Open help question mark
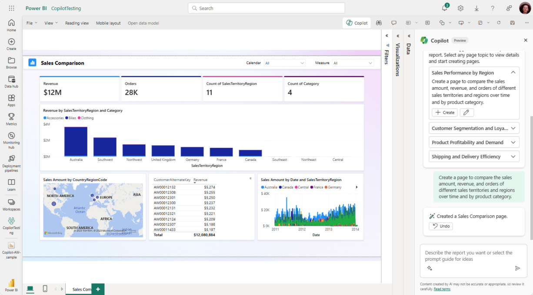533x295 pixels. pos(493,8)
